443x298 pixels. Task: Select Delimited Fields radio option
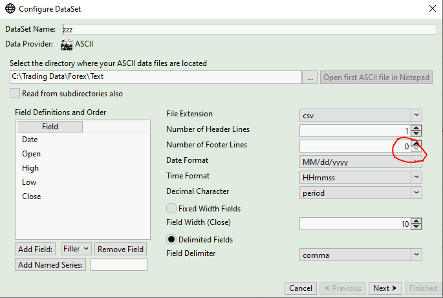coord(171,240)
